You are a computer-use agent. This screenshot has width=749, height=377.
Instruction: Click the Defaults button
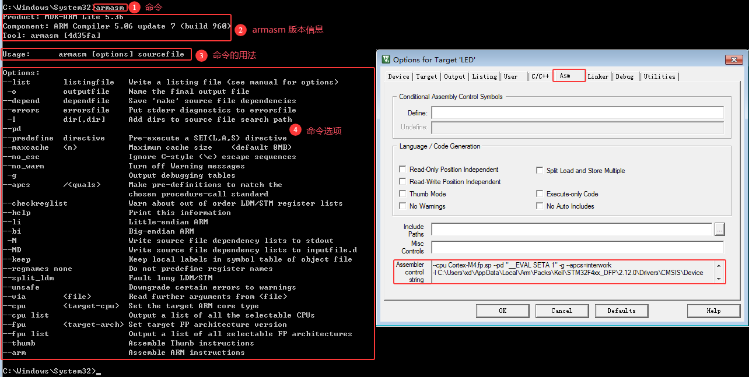pyautogui.click(x=621, y=311)
